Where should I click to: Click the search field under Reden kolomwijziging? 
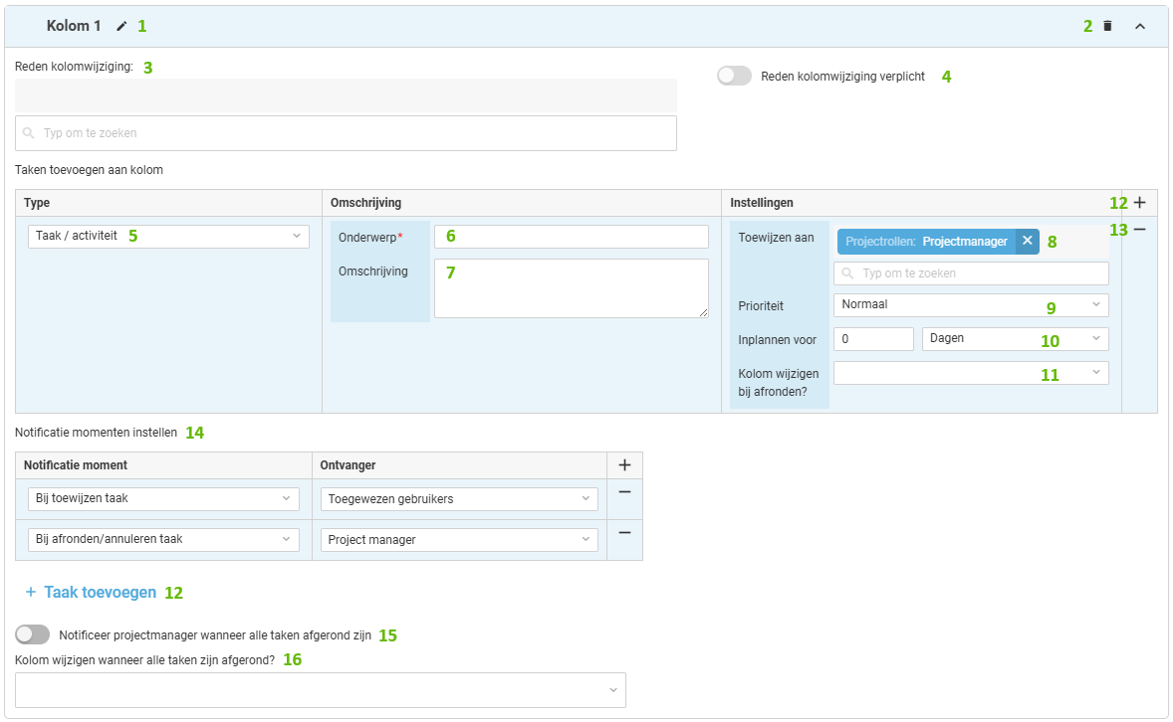point(346,132)
